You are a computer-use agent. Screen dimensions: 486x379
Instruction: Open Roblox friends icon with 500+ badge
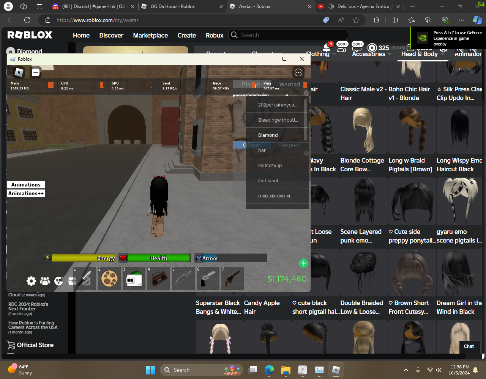(x=341, y=48)
